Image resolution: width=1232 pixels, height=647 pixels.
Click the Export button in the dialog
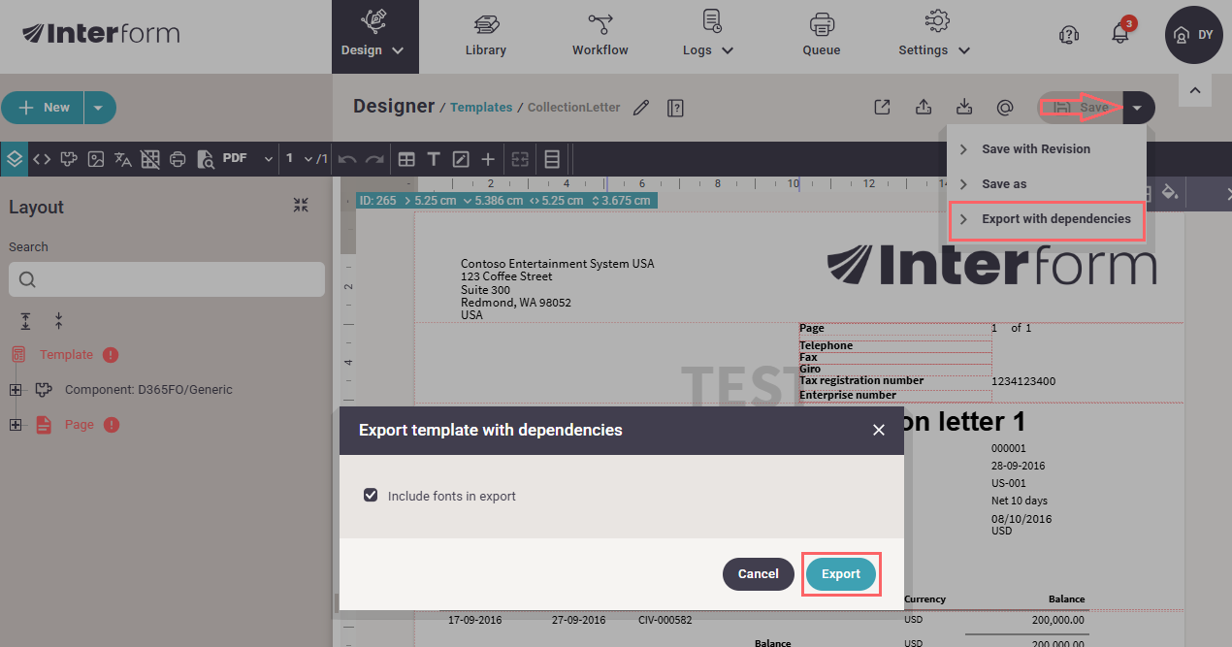(840, 574)
